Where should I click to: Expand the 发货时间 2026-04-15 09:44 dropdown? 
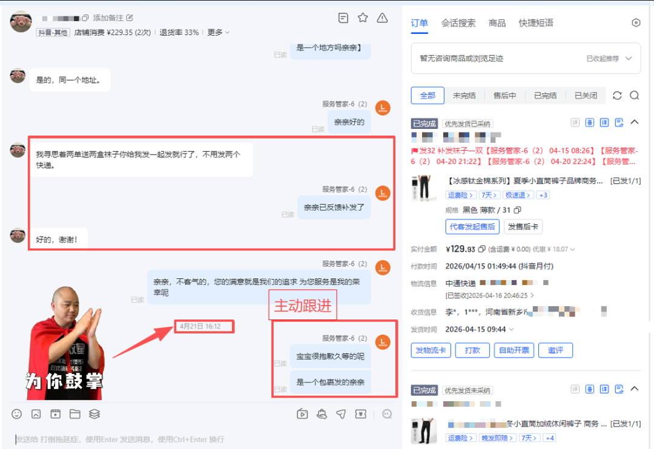click(x=511, y=329)
